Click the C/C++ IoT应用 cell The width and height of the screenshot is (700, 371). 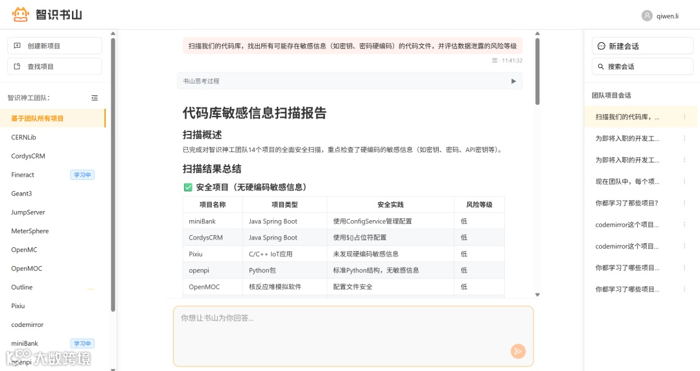[x=285, y=254]
